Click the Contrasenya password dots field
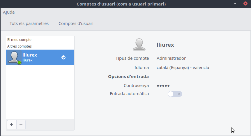Image resolution: width=251 pixels, height=136 pixels. pos(163,86)
